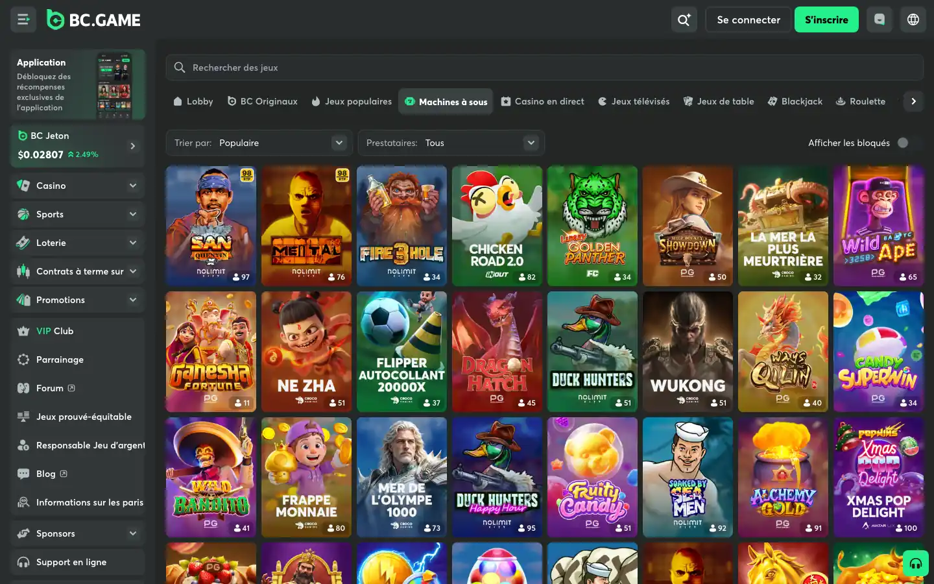Open the Wild Ape game thumbnail
The height and width of the screenshot is (584, 934).
pos(878,226)
